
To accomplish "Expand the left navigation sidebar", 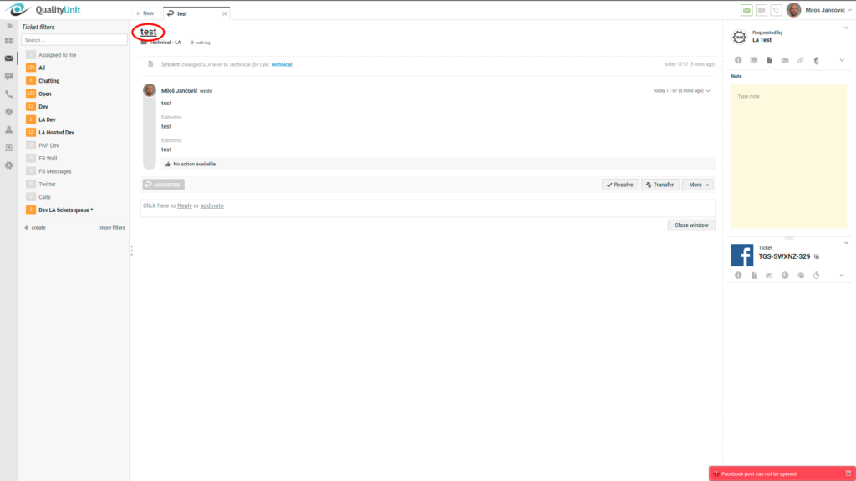I will pos(8,26).
